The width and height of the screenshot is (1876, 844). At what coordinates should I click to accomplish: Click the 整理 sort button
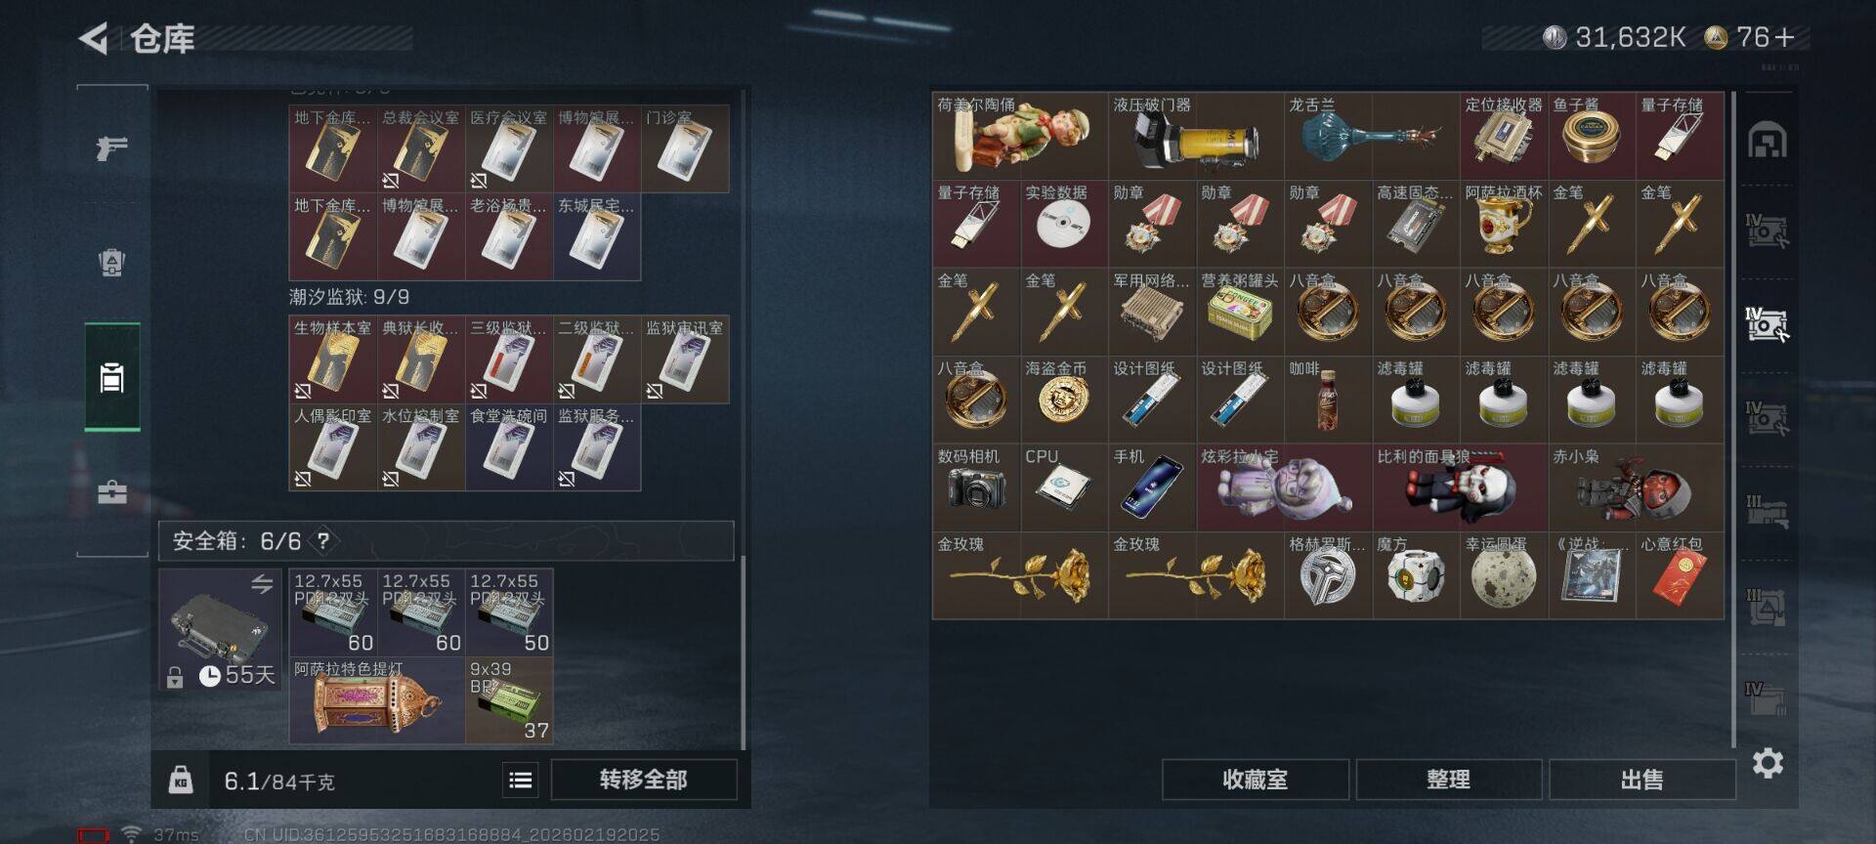(x=1449, y=780)
